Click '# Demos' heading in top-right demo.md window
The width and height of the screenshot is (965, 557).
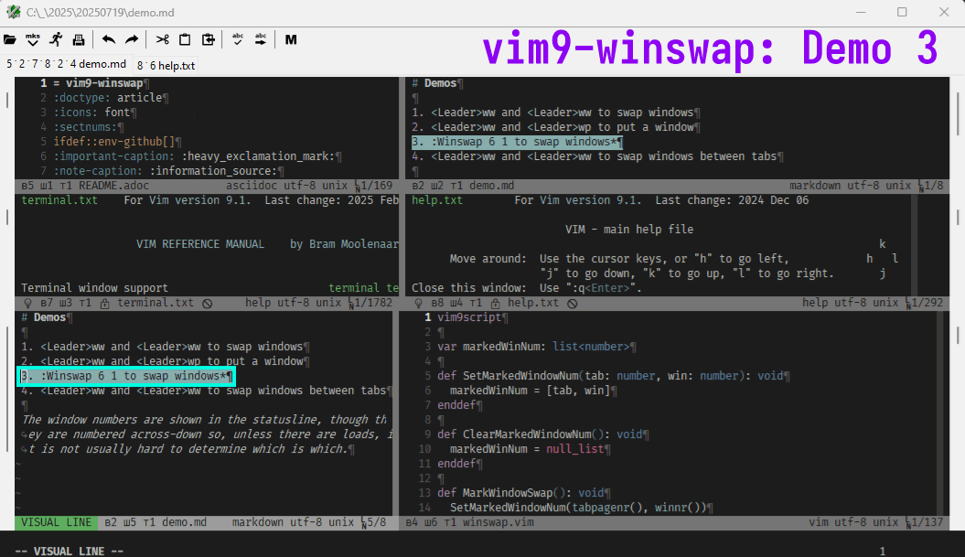pyautogui.click(x=437, y=83)
